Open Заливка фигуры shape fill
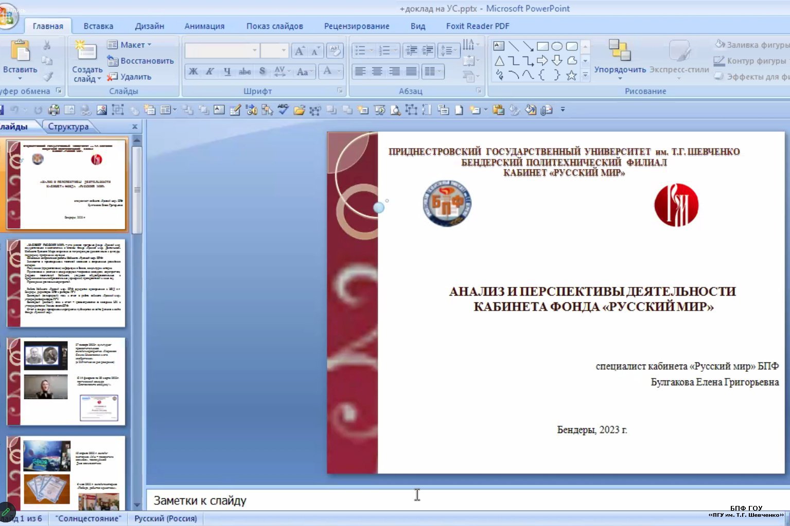The height and width of the screenshot is (526, 790). click(x=752, y=45)
